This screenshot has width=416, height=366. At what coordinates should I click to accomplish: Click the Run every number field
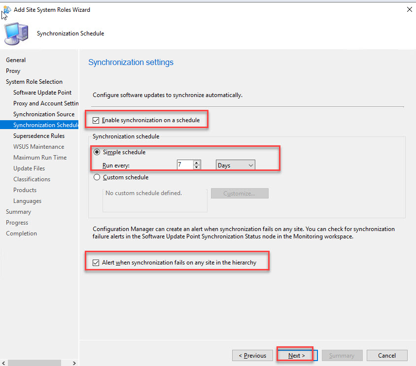[184, 166]
